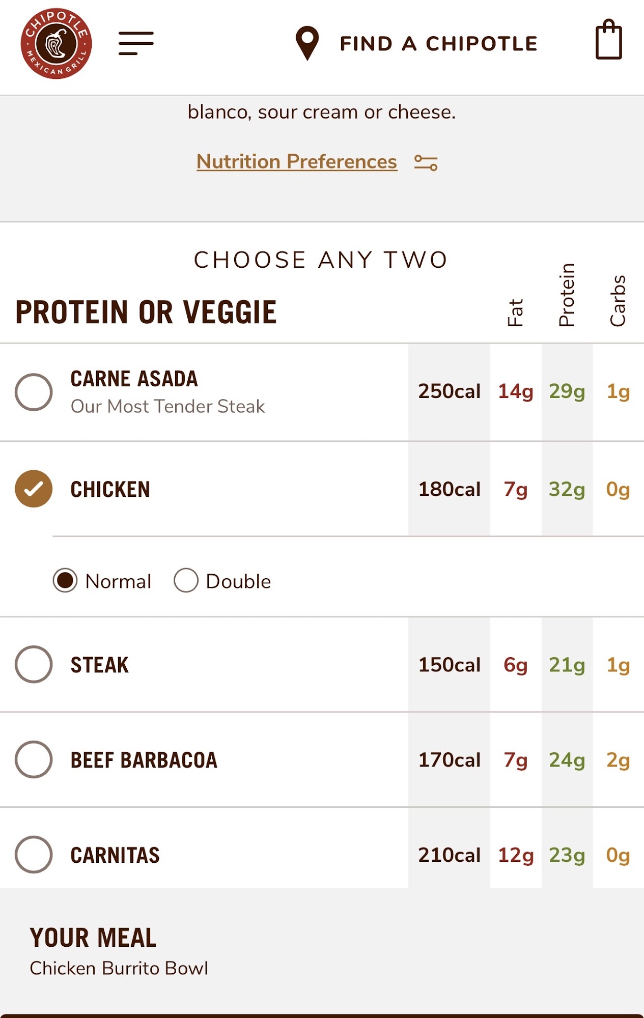Select the Carne Asada option
The width and height of the screenshot is (644, 1018).
click(34, 392)
